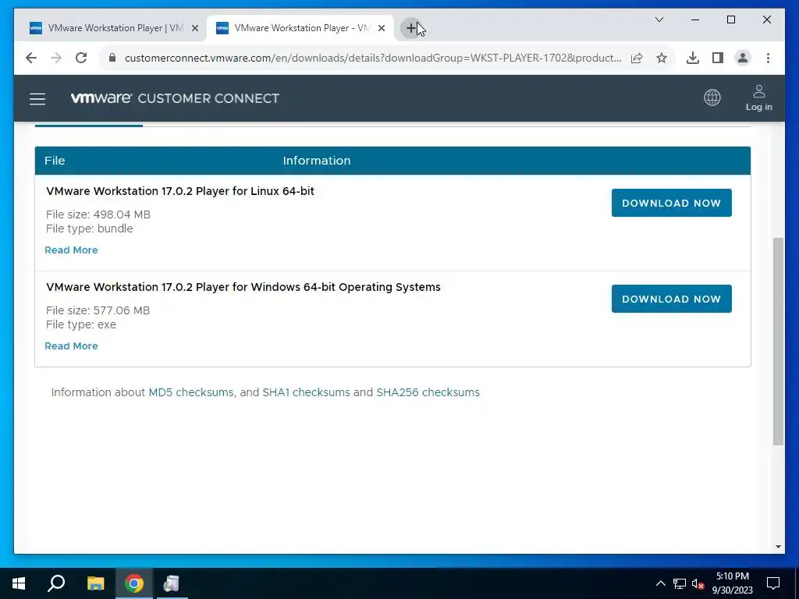
Task: Close the active VMware Workstation Player tab
Action: click(x=381, y=29)
